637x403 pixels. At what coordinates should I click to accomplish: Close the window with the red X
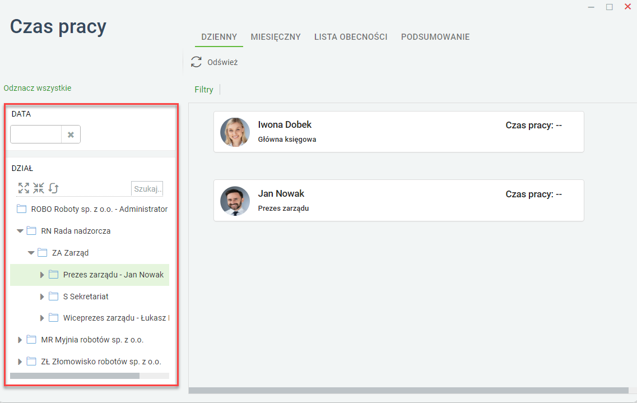[x=627, y=7]
